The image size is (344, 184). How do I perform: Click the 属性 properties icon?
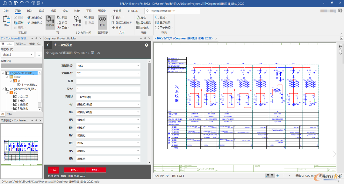click(x=138, y=17)
